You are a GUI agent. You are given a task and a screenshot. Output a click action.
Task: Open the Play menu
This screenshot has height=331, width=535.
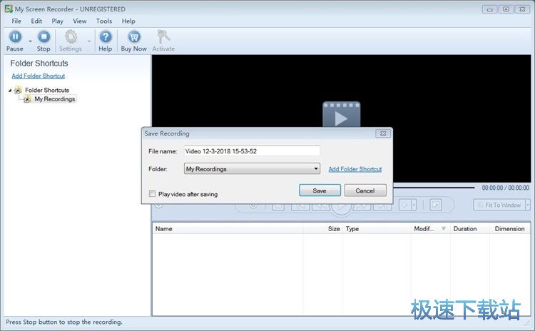(x=57, y=21)
